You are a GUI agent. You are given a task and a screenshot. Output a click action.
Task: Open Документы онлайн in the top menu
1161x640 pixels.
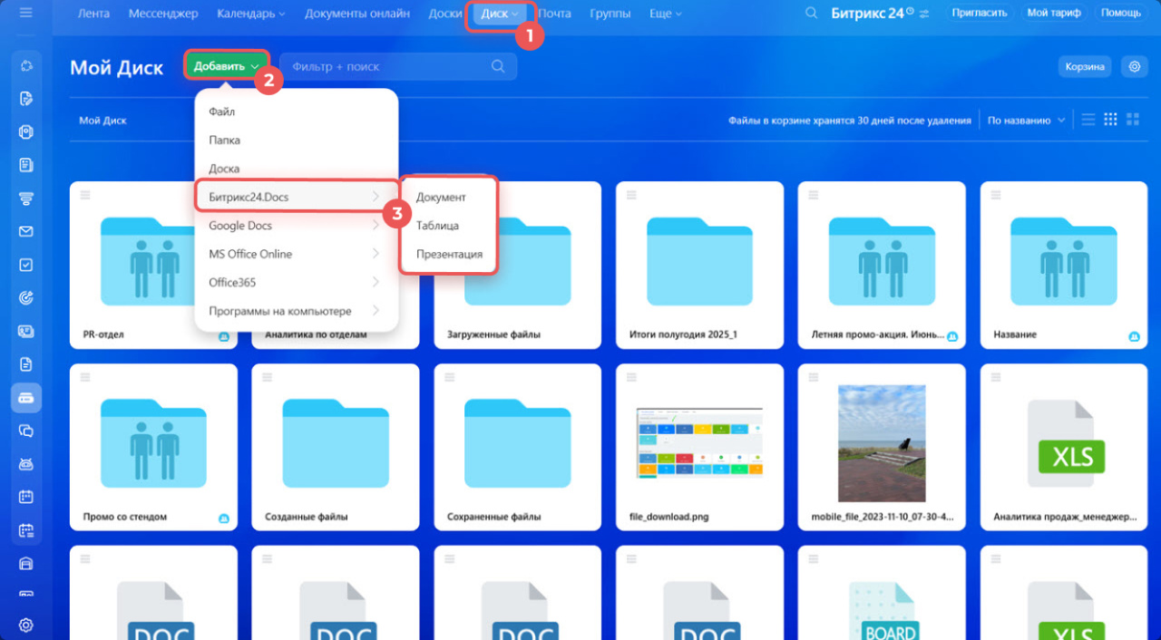[x=357, y=14]
